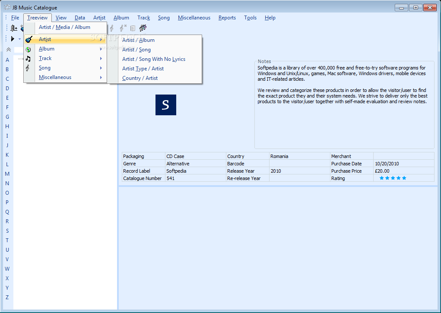Click the Genre value Alternative
Screen dimensions: 441x313
tap(196, 164)
